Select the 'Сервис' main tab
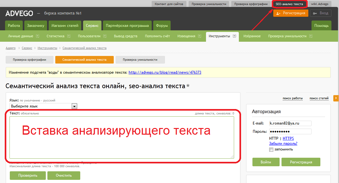339x183 pixels. (92, 26)
